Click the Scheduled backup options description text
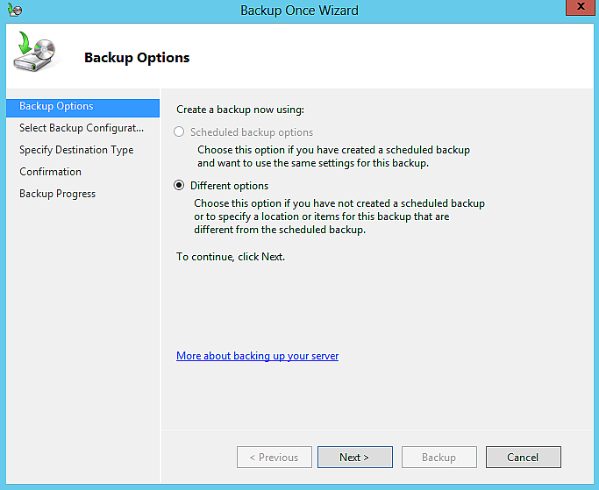The height and width of the screenshot is (490, 599). click(x=333, y=156)
